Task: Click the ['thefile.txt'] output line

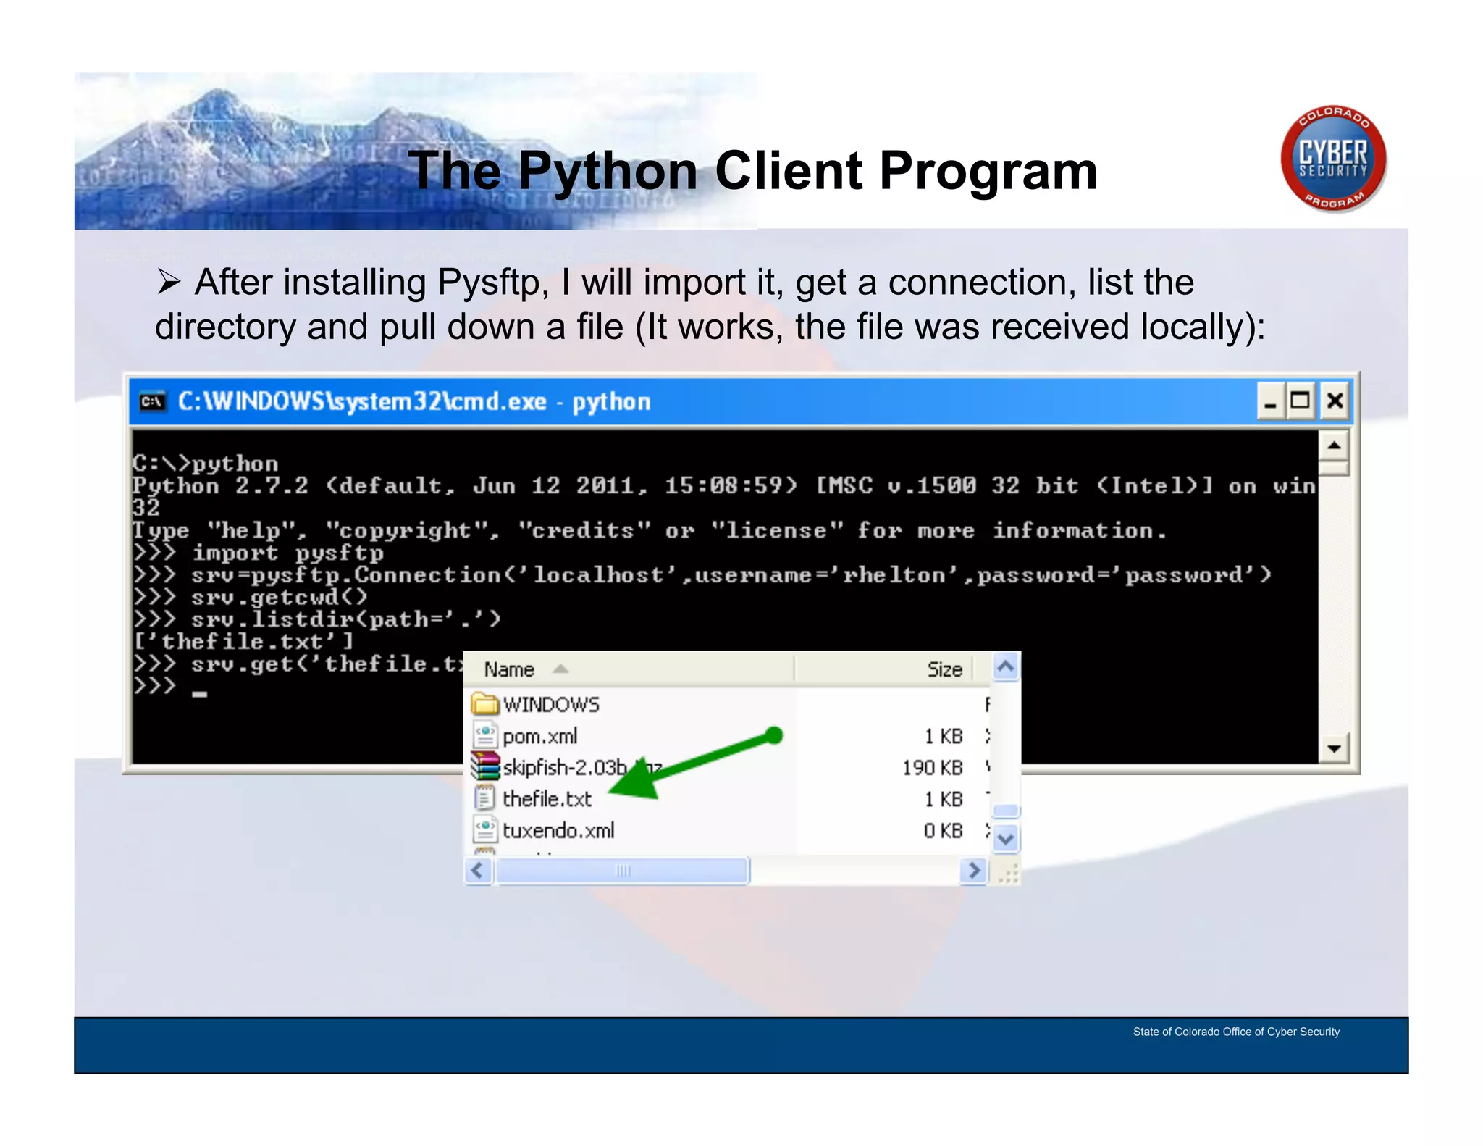Action: 243,642
